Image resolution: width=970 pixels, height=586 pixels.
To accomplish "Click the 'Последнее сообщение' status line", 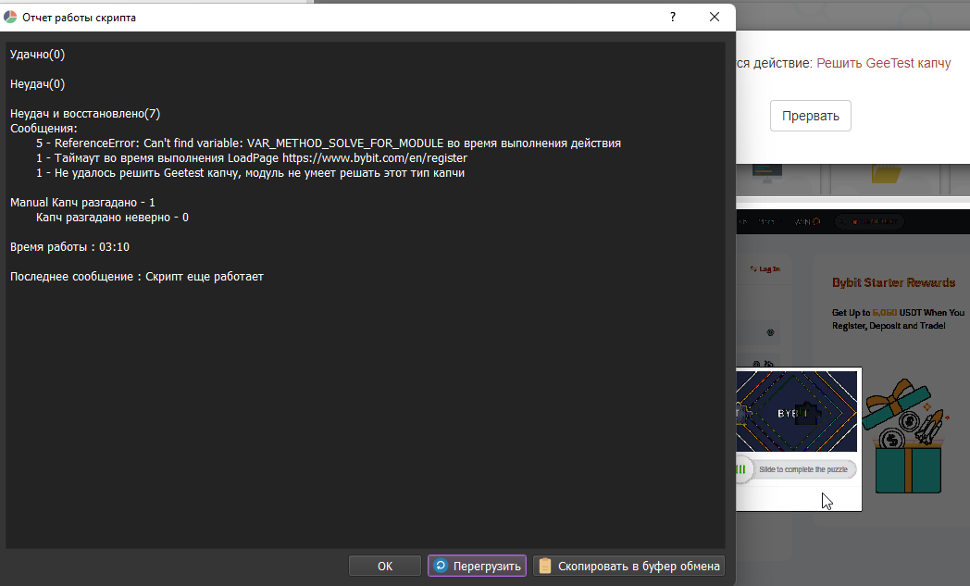I will point(137,277).
